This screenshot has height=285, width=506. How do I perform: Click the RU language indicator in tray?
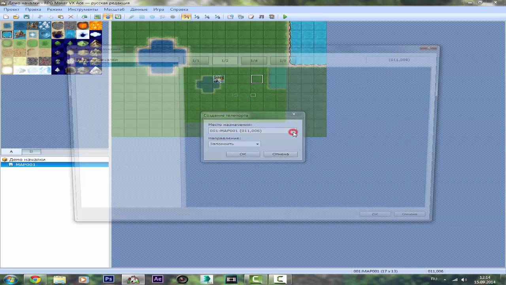pyautogui.click(x=434, y=279)
